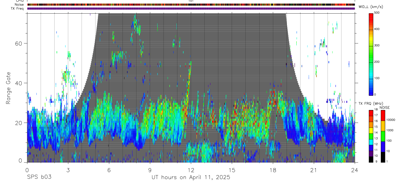Viewport: 399px width, 184px height.
Task: Click the 500 label on WID colorbar
Action: pos(377,13)
